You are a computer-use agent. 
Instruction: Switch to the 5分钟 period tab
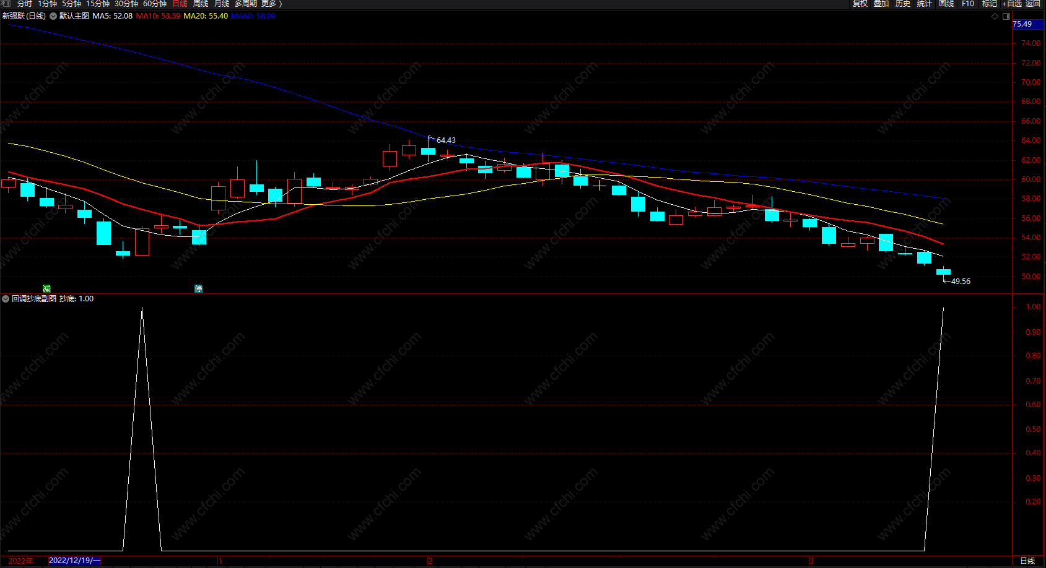click(x=71, y=4)
